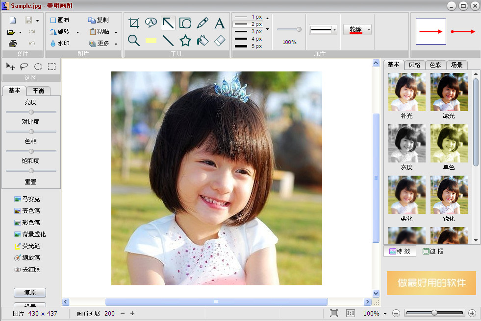
Task: Open the line style dropdown
Action: coord(334,30)
